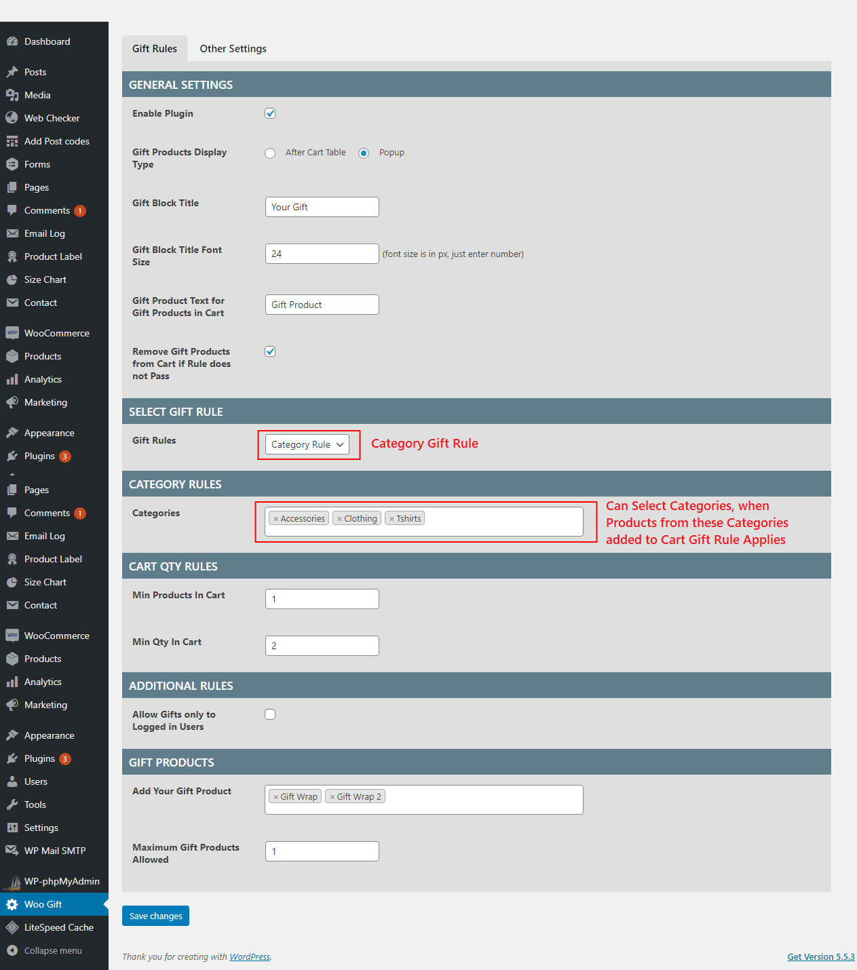Open the Forms sidebar icon
Image resolution: width=857 pixels, height=970 pixels.
pos(12,164)
